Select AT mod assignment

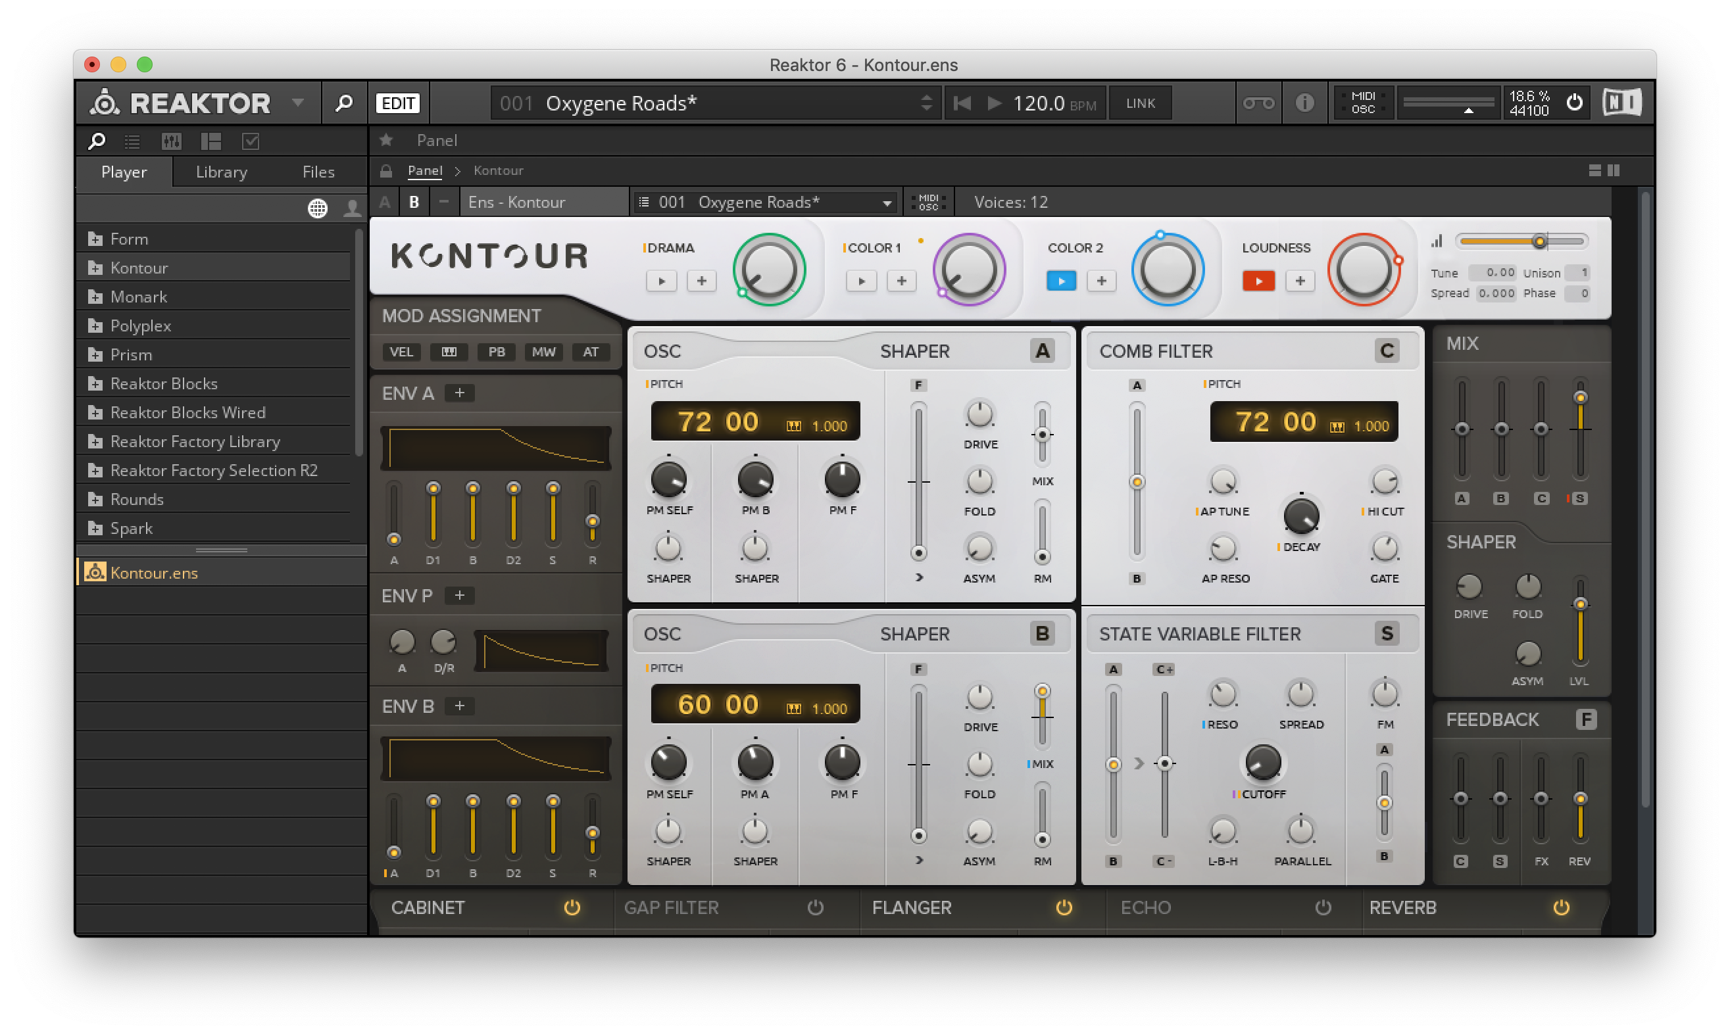click(591, 352)
